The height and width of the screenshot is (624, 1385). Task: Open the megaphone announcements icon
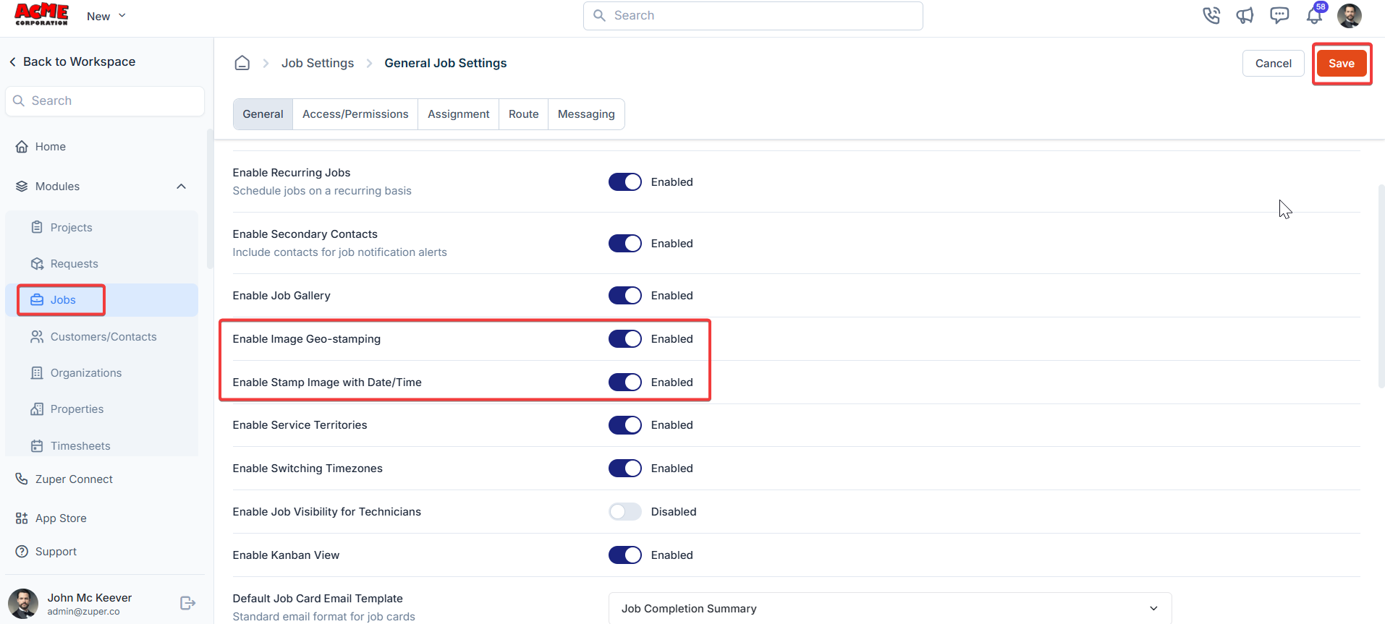click(x=1245, y=15)
